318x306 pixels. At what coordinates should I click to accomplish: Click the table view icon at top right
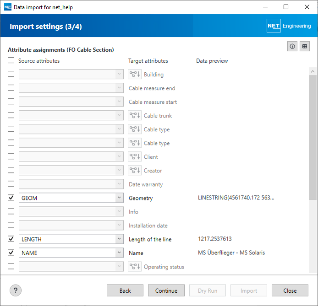[x=305, y=46]
